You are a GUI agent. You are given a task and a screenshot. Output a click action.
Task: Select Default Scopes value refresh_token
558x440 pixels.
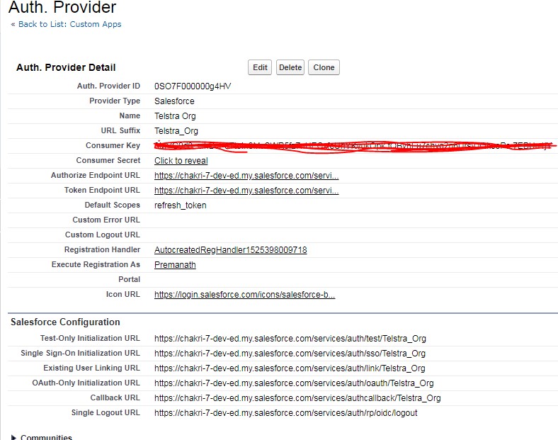pos(181,205)
